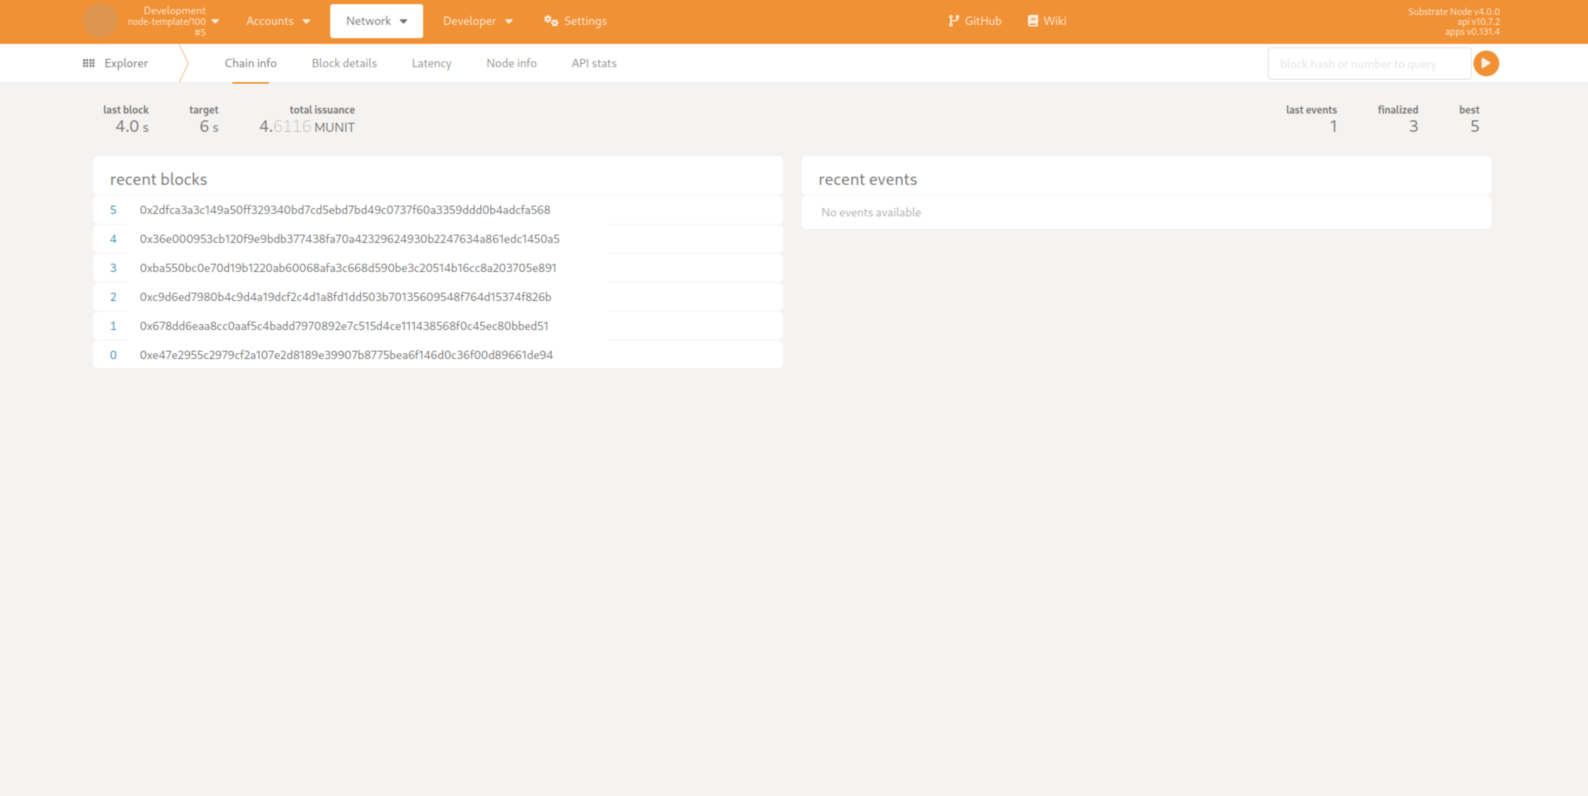The width and height of the screenshot is (1588, 796).
Task: Open block number 5 link
Action: [113, 210]
